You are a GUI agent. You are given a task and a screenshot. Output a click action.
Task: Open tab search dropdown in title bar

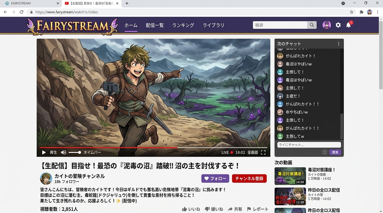tap(343, 3)
